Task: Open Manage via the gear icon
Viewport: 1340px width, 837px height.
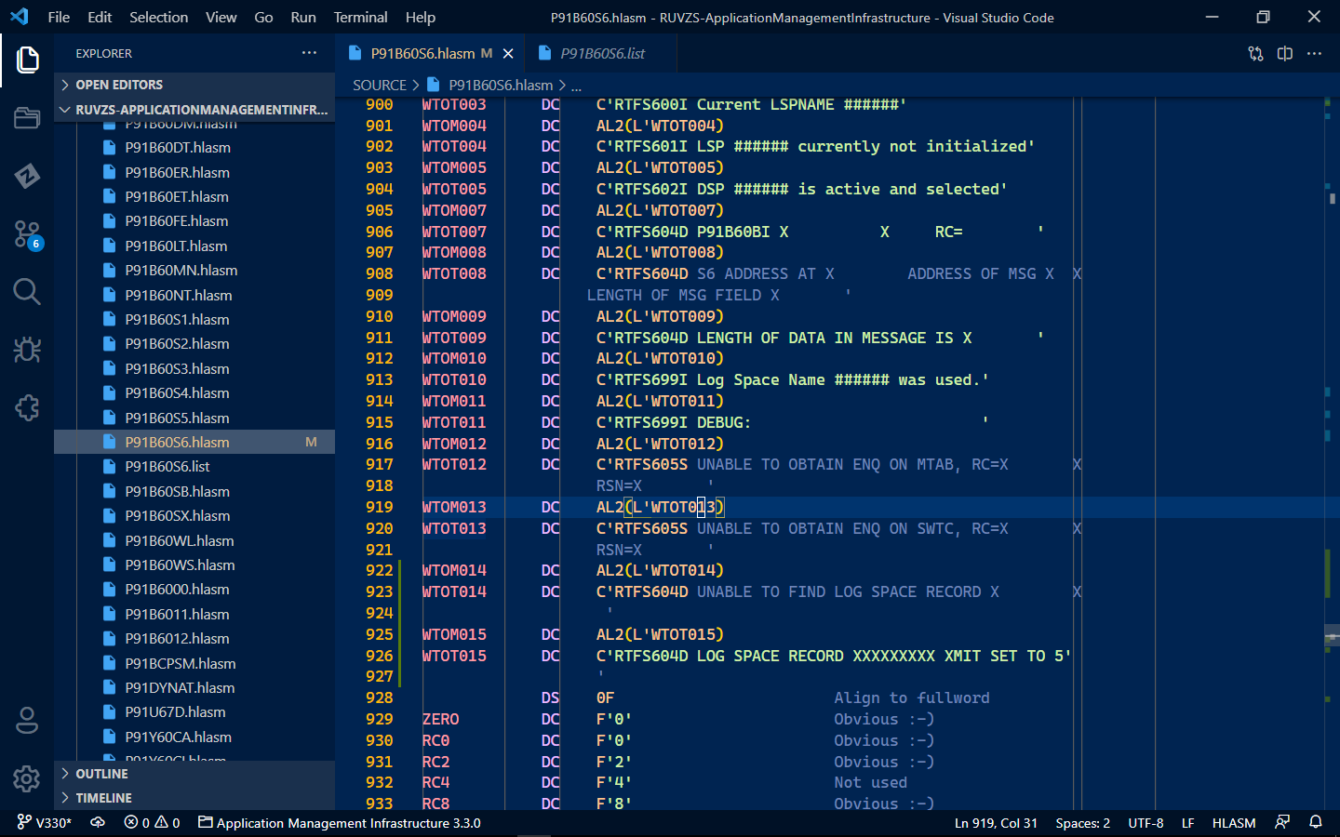Action: (x=26, y=779)
